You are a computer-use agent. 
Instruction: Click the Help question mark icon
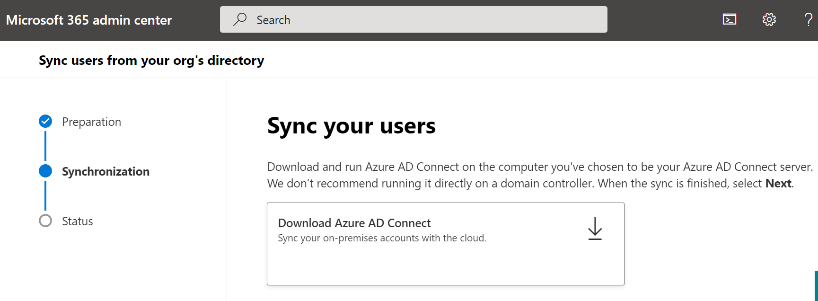(x=809, y=19)
